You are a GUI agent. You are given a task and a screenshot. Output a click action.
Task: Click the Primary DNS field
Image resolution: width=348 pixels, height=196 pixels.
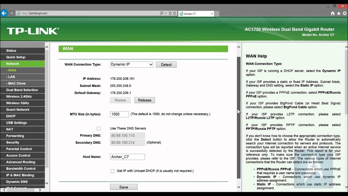(x=128, y=136)
